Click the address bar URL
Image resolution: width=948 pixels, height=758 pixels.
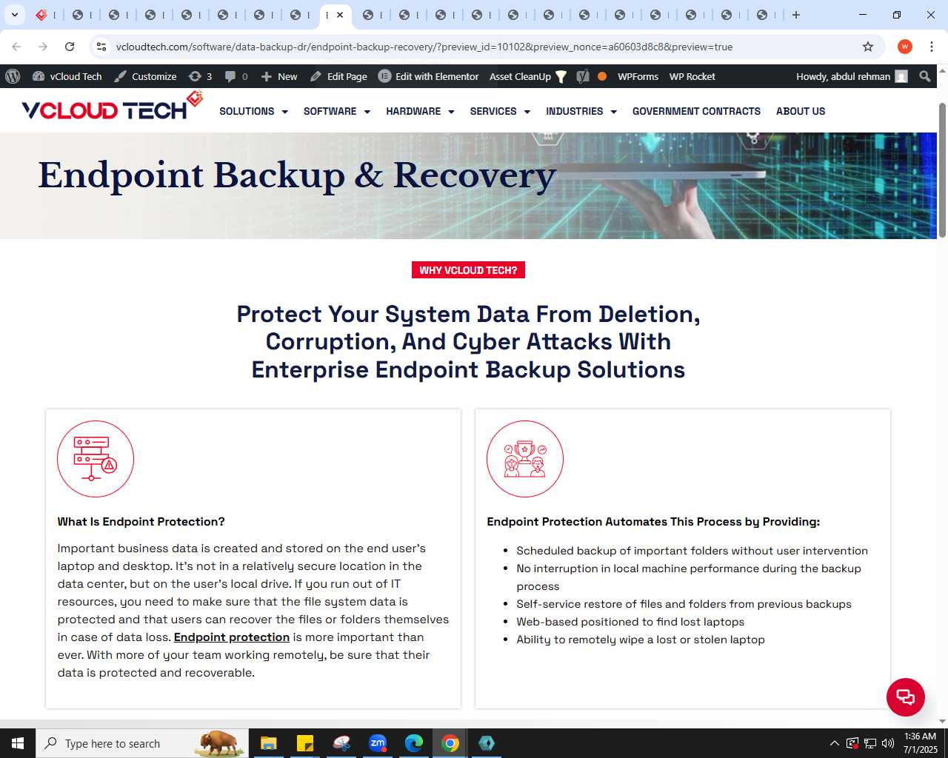pyautogui.click(x=424, y=47)
